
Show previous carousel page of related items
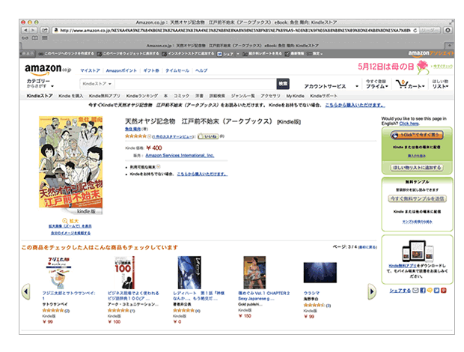(26, 291)
